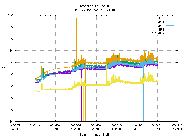
Task: Click the y-axis value 100
Action: (x=10, y=27)
